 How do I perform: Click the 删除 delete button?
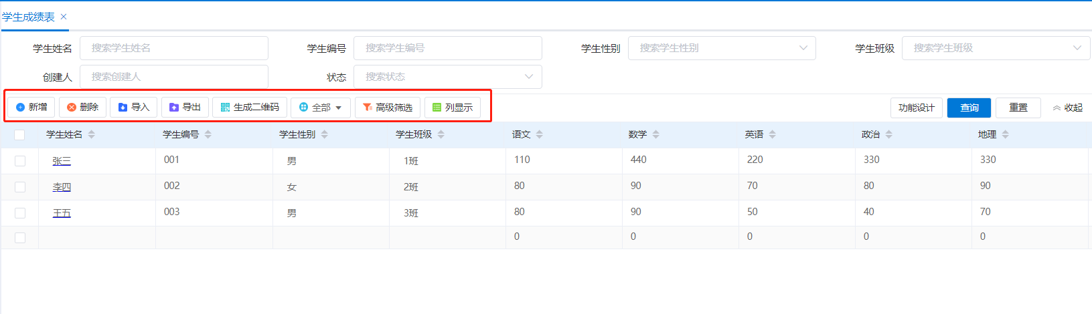click(82, 107)
